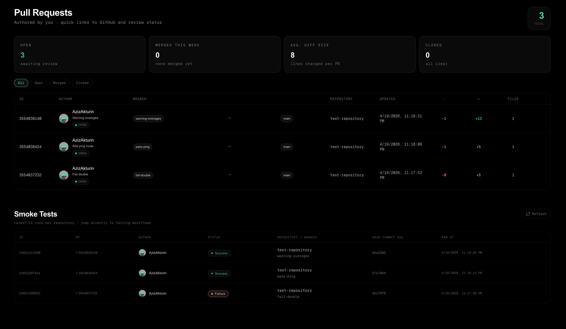
Task: Open the fail-double branch chip
Action: click(x=143, y=175)
